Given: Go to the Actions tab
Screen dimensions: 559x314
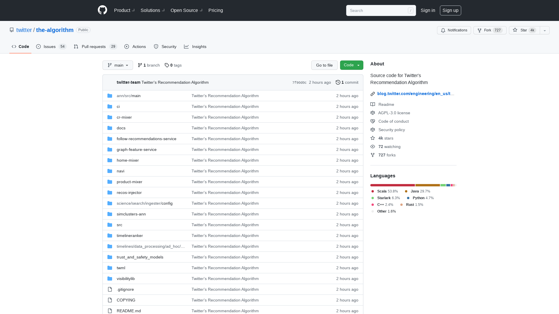Looking at the screenshot, I should pos(135,47).
